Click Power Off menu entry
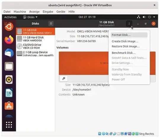The width and height of the screenshot is (160, 138). [x=129, y=80]
